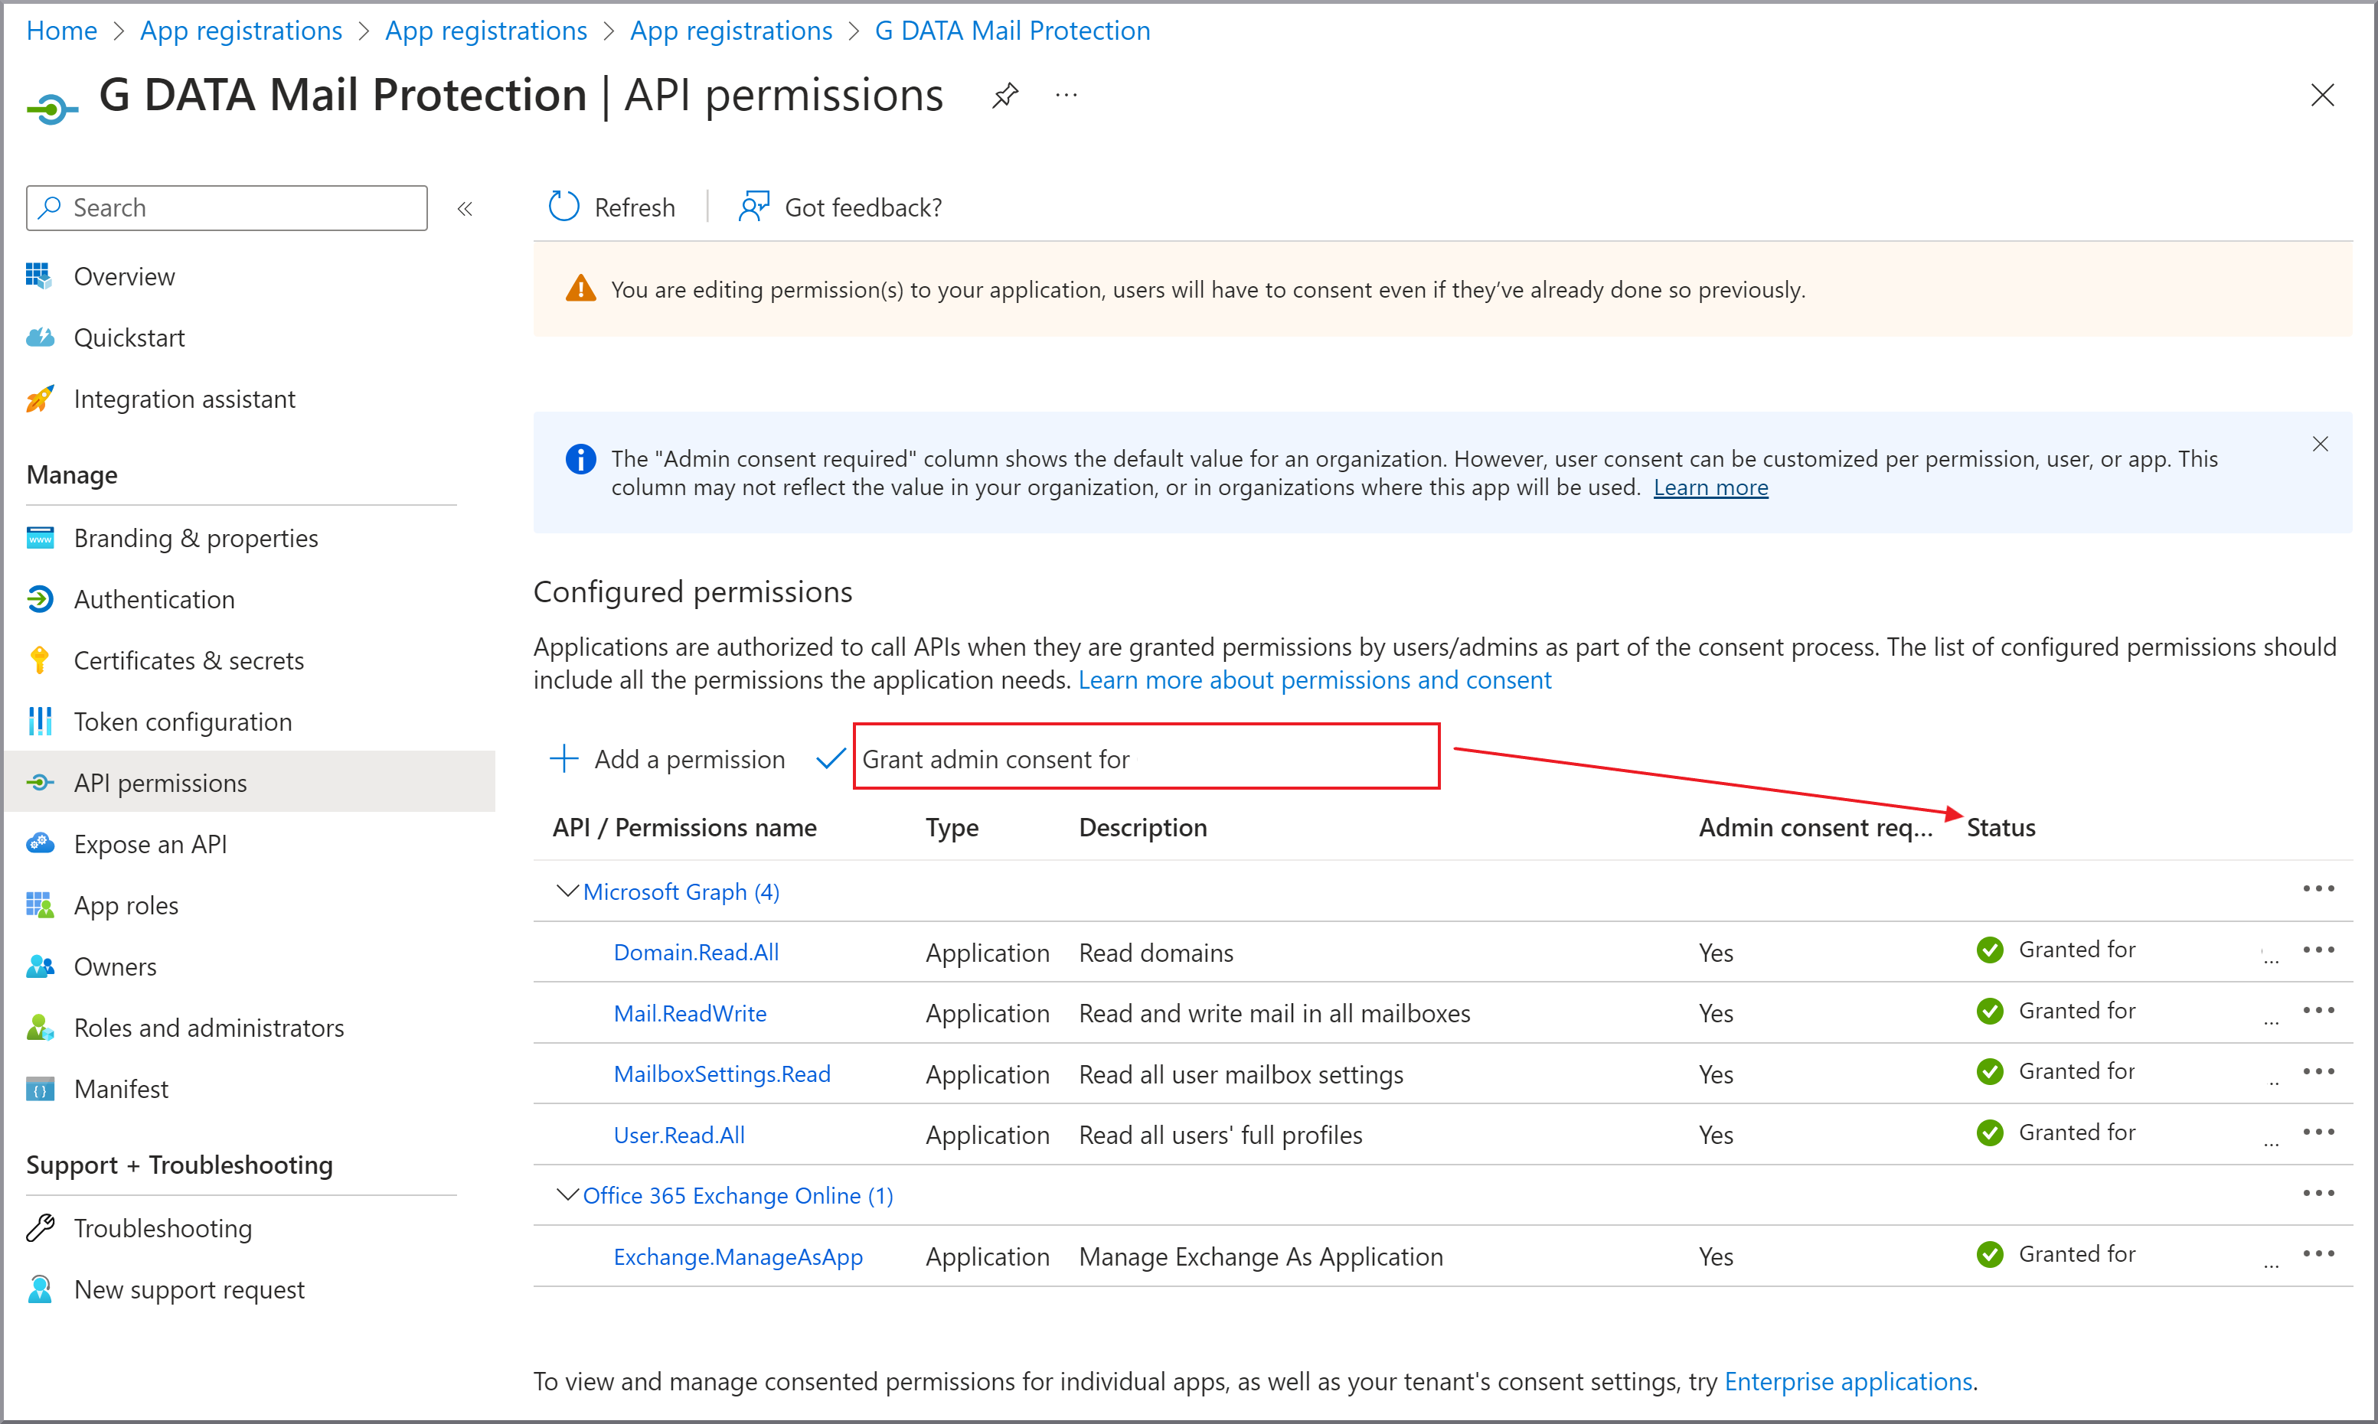Viewport: 2378px width, 1424px height.
Task: Open Mail.ReadWrite permission
Action: (x=689, y=1015)
